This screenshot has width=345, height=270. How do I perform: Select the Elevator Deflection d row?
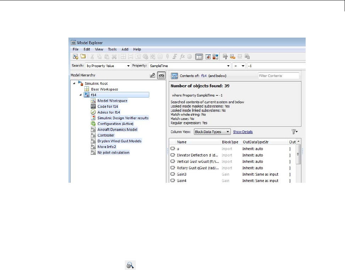pos(233,155)
